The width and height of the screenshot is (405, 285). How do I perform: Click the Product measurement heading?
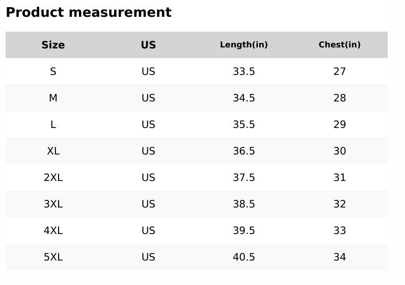point(89,12)
